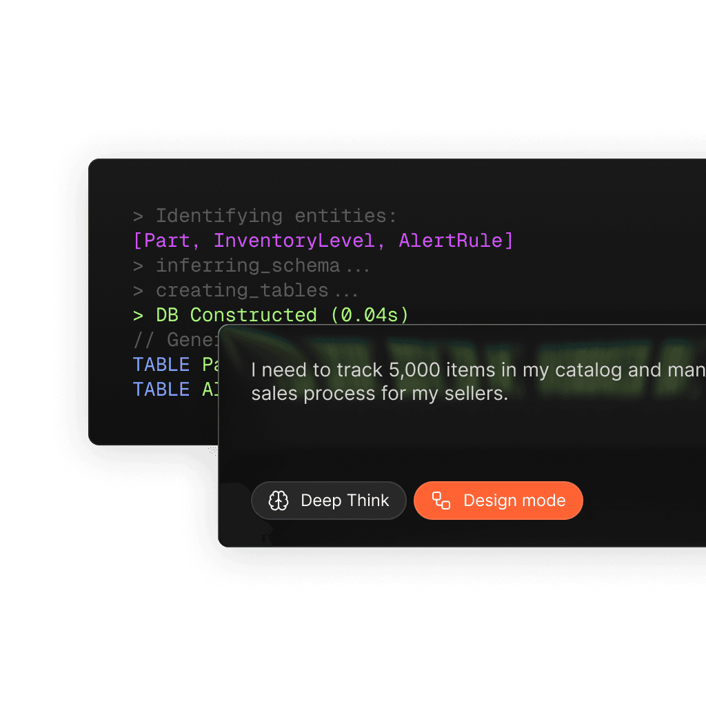Click the brain icon in Deep Think

(279, 501)
